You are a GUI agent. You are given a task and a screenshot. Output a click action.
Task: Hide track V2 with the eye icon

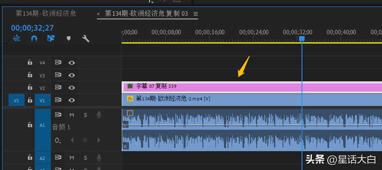coord(72,88)
